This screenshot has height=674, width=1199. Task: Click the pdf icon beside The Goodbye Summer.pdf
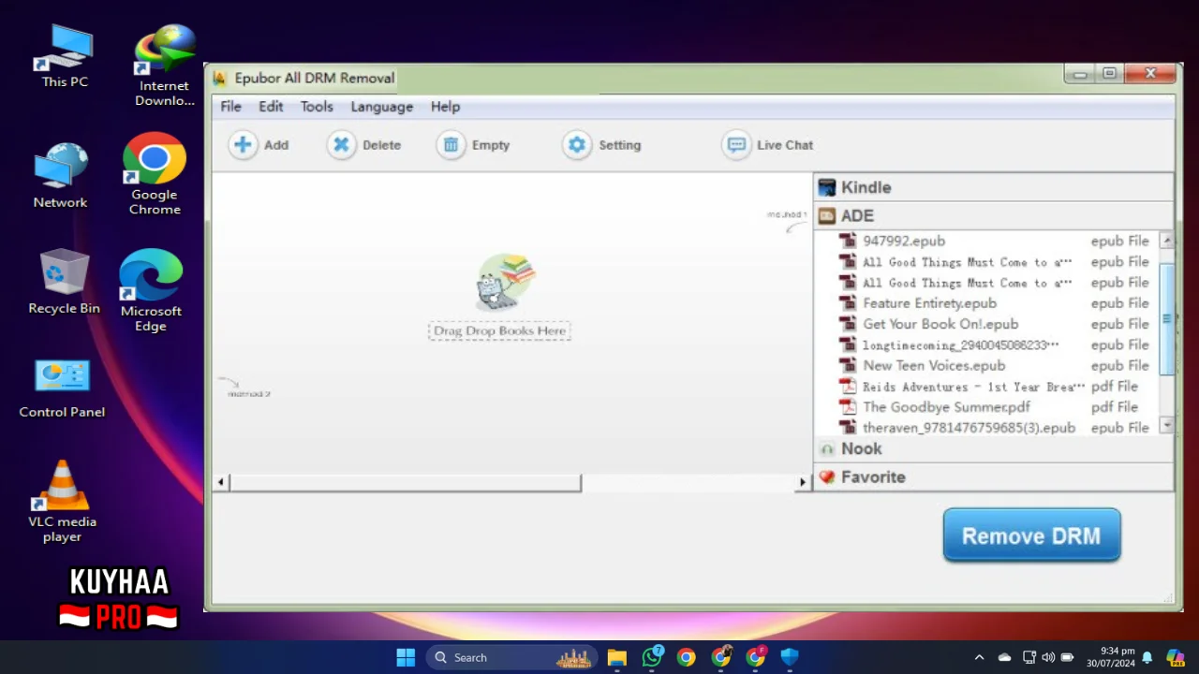click(848, 406)
